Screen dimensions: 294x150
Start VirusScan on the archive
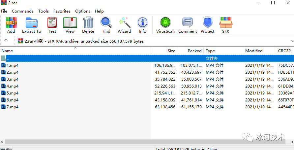tap(165, 22)
